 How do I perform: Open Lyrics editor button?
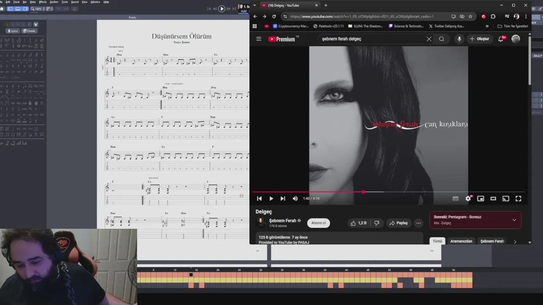13,31
